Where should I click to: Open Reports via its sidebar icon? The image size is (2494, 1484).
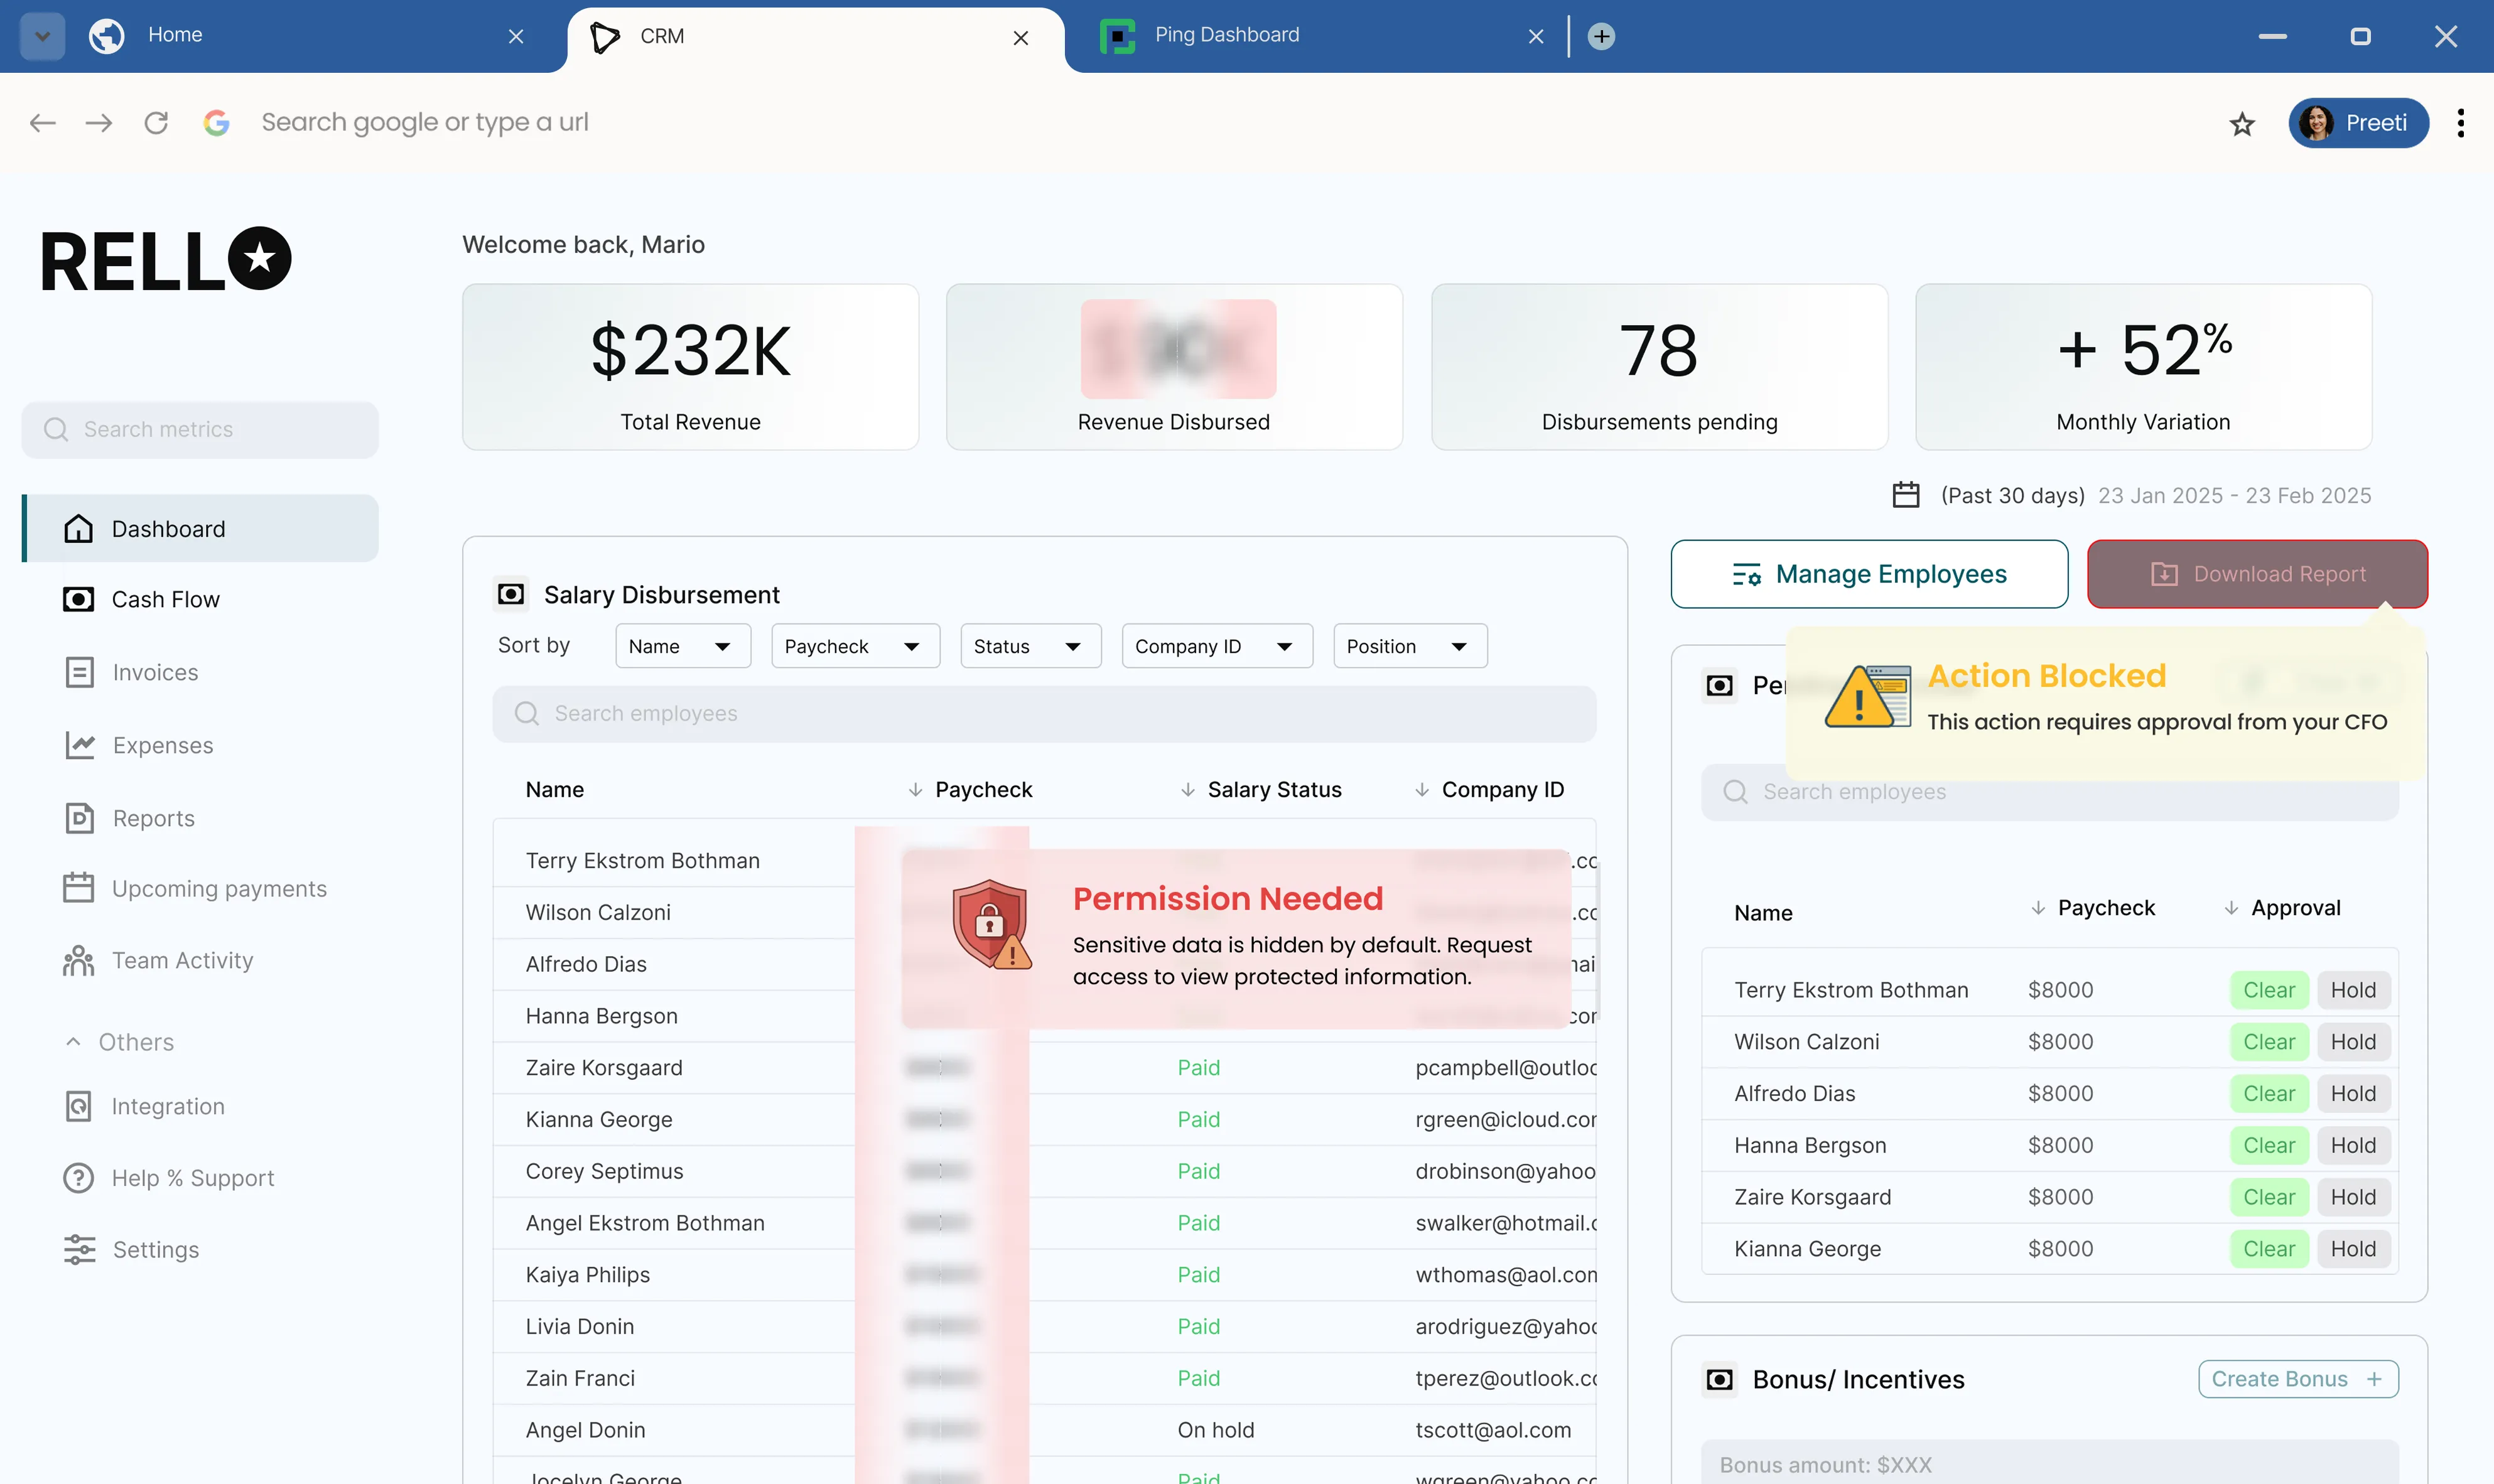click(79, 818)
